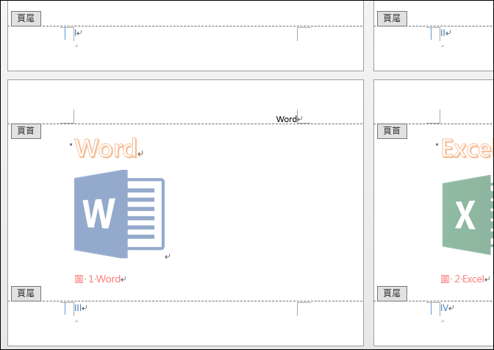Click the 頁首 tag on the Word page
This screenshot has height=350, width=494.
26,131
